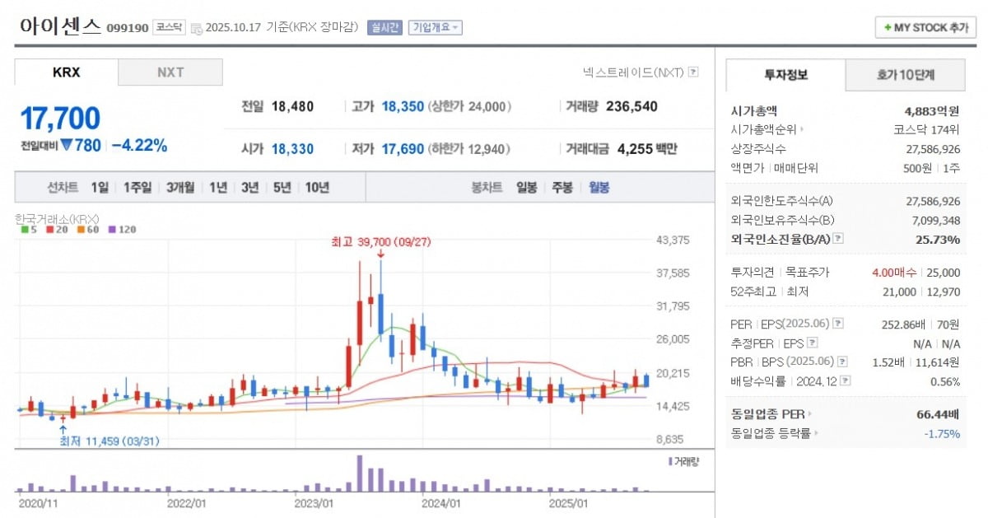This screenshot has width=988, height=518.
Task: Click the calendar icon before the 2025.10.17 date
Action: pos(196,29)
